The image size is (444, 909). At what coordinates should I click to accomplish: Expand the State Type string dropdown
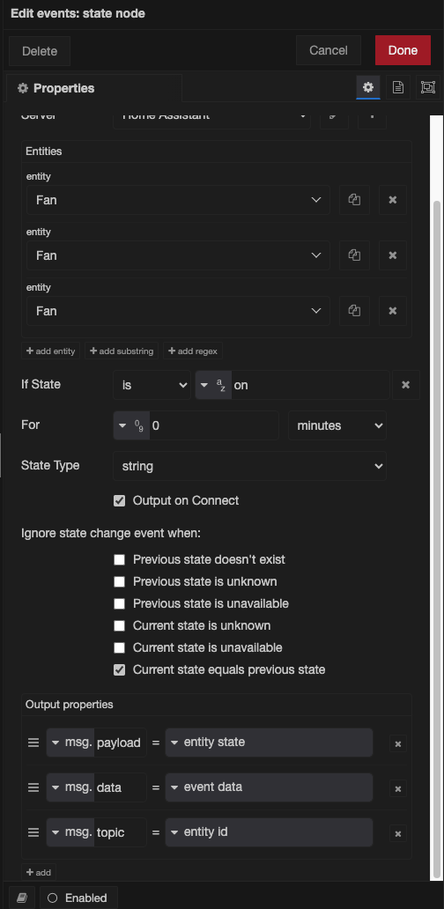point(250,466)
